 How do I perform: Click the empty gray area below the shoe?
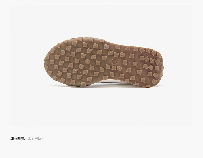pos(101,106)
